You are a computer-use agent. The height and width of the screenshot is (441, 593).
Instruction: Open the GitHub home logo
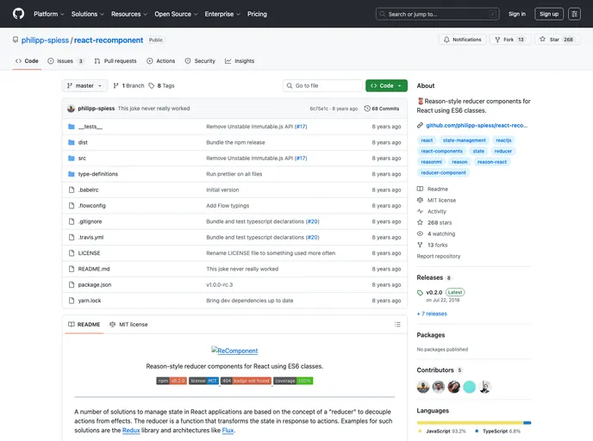(x=18, y=14)
